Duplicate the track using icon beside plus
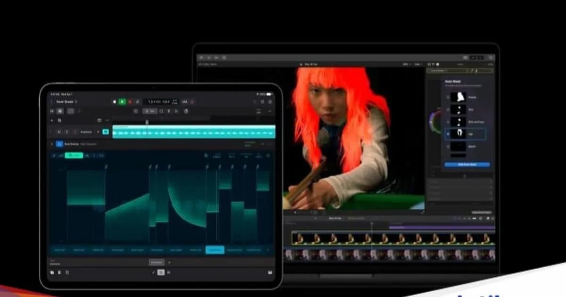This screenshot has height=297, width=566. tap(59, 120)
